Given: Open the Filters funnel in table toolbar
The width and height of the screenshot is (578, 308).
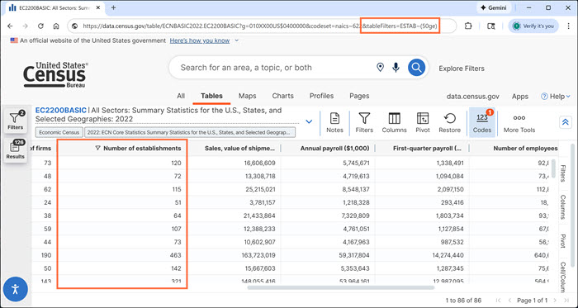Looking at the screenshot, I should click(x=364, y=123).
